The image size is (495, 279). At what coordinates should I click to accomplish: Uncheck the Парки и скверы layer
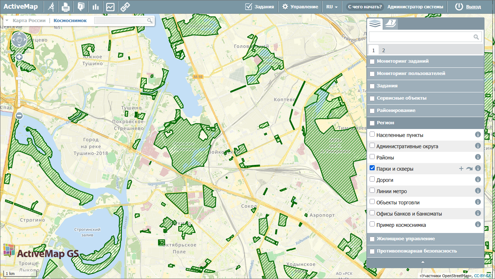click(x=372, y=168)
